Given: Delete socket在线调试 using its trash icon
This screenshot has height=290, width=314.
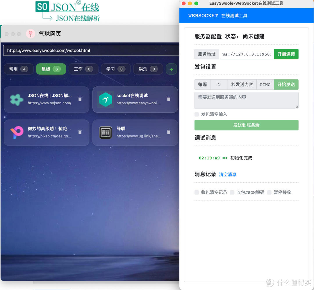Looking at the screenshot, I should point(169,99).
